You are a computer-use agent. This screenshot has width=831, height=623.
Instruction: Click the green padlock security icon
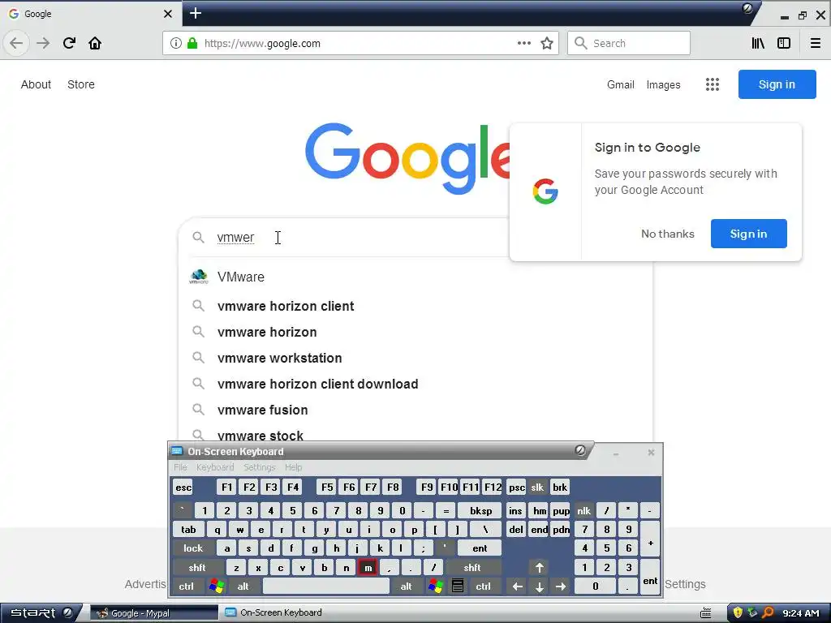192,43
